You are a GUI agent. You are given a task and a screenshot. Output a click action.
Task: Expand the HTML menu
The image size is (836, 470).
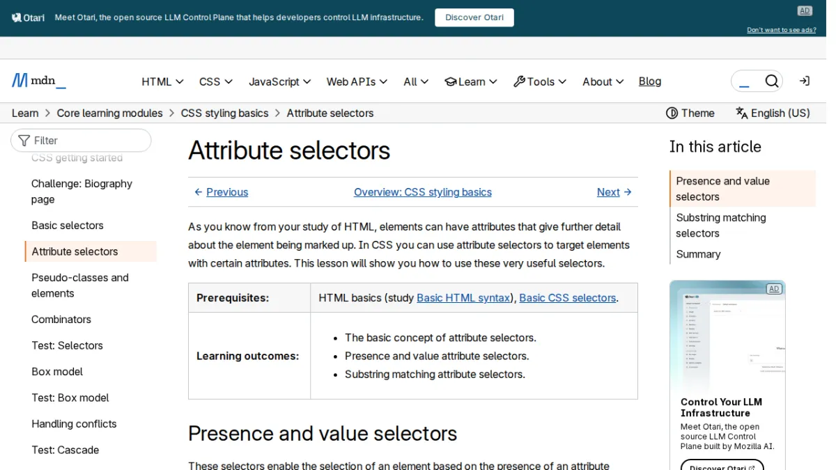pyautogui.click(x=162, y=81)
